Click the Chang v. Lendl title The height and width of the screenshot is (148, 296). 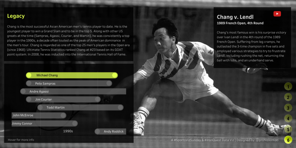(x=235, y=17)
